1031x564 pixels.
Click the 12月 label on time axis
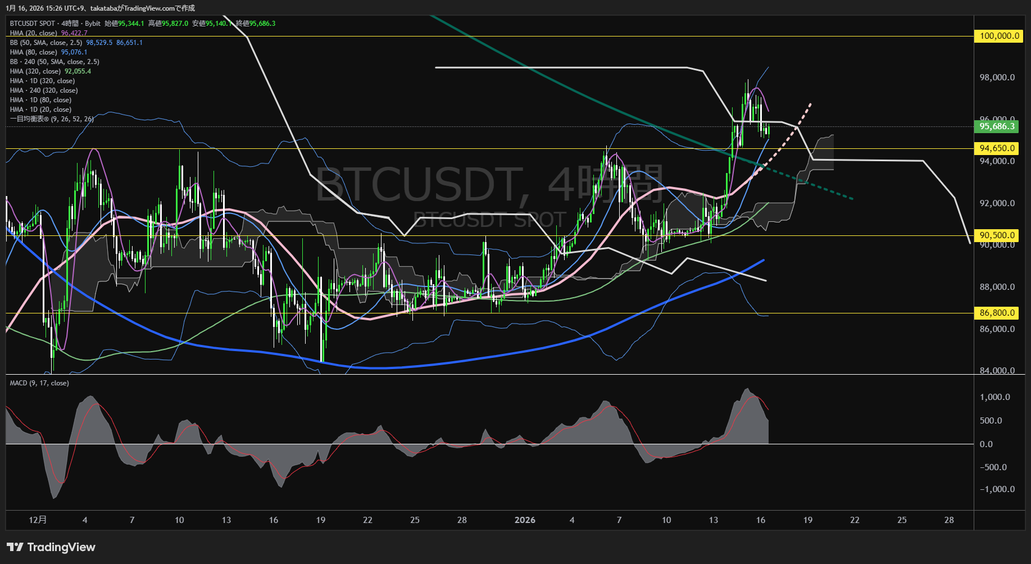(x=38, y=520)
